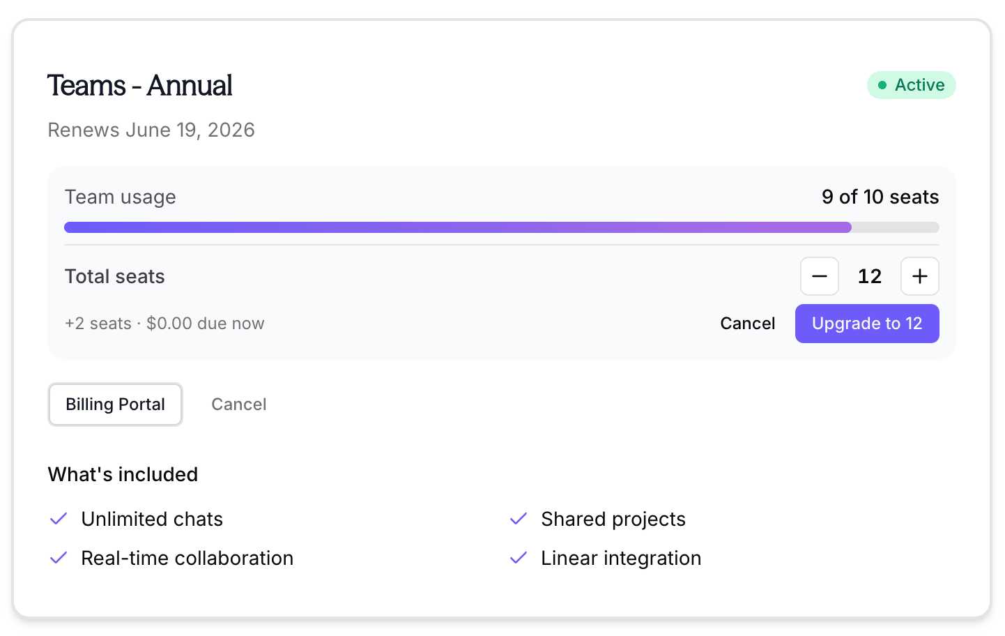Click the 9 of 10 seats label
This screenshot has height=636, width=1005.
point(880,197)
